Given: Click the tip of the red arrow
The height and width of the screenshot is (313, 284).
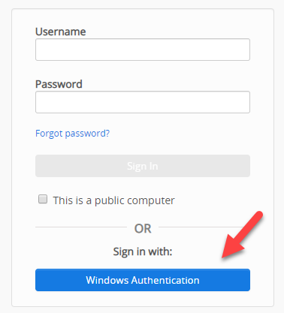Looking at the screenshot, I should [223, 258].
